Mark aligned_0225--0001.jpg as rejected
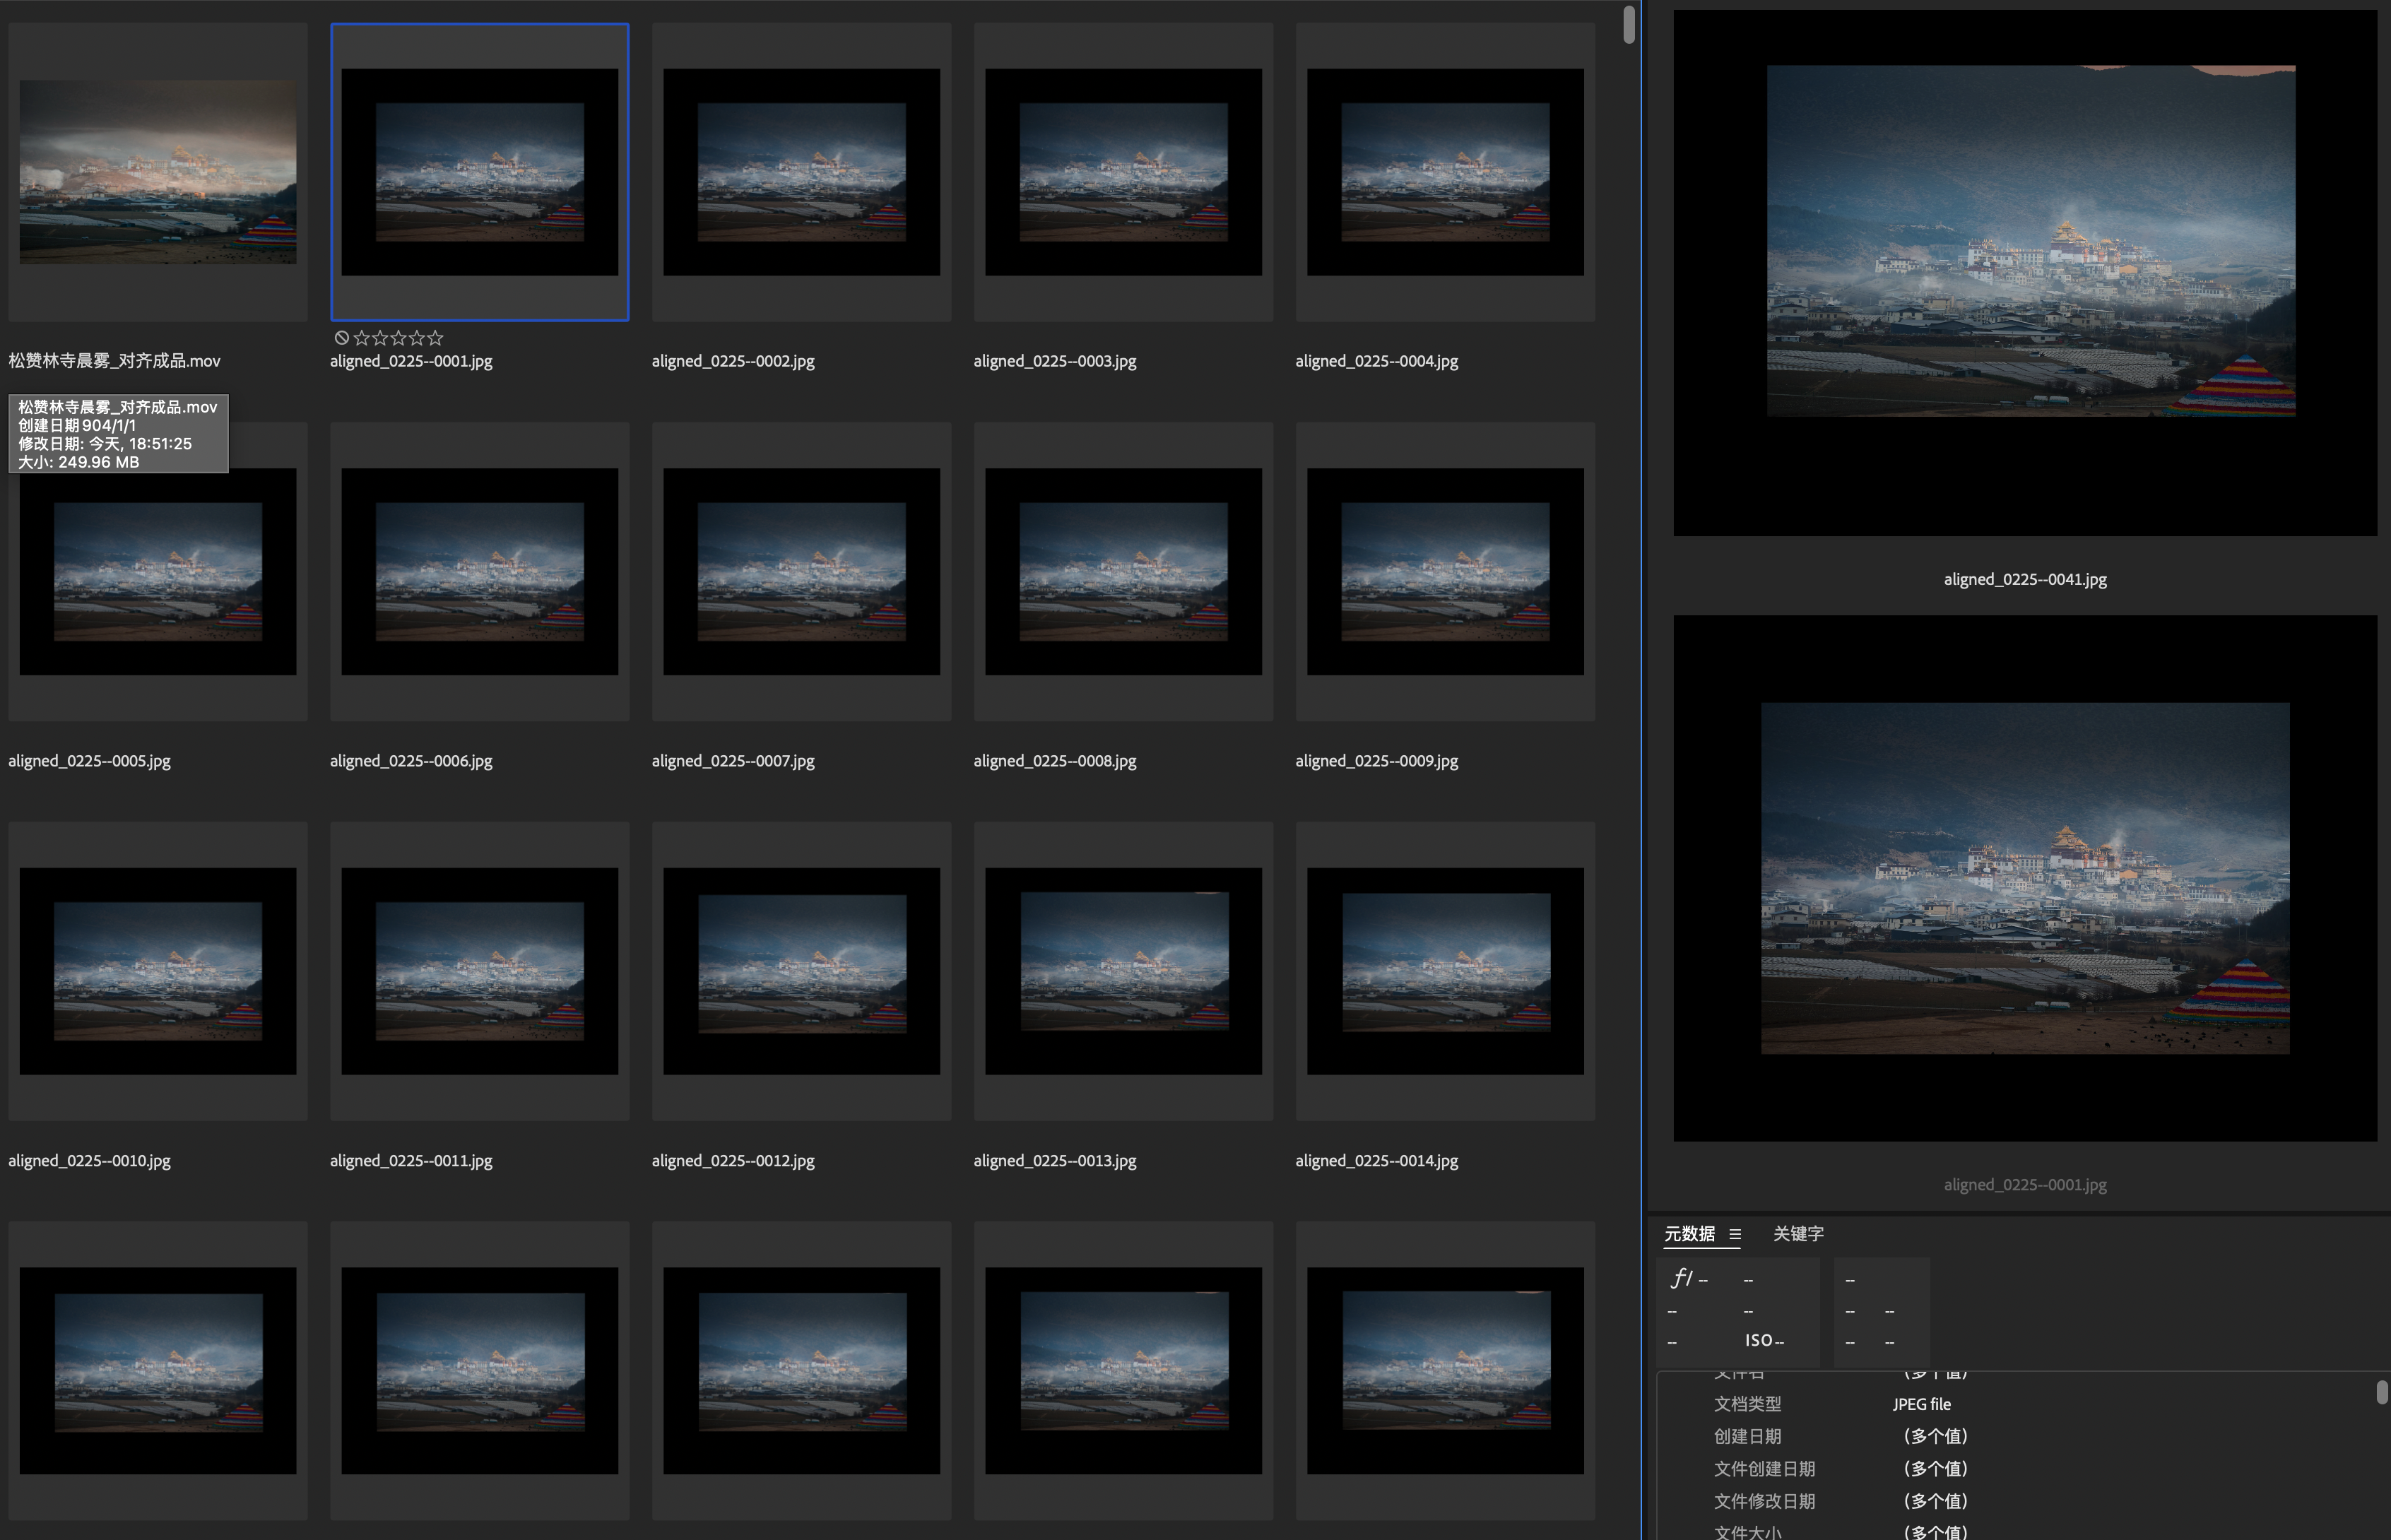The image size is (2391, 1540). 341,338
